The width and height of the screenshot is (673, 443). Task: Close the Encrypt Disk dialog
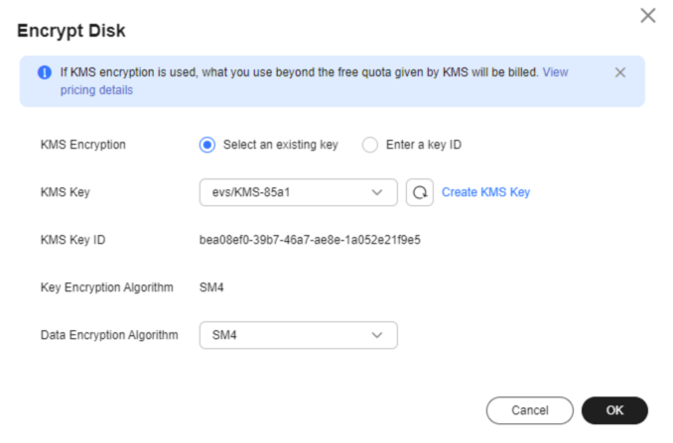[x=647, y=16]
